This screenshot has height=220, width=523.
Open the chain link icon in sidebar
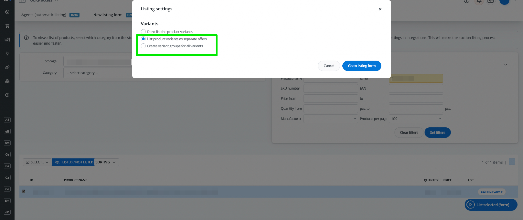(x=7, y=67)
